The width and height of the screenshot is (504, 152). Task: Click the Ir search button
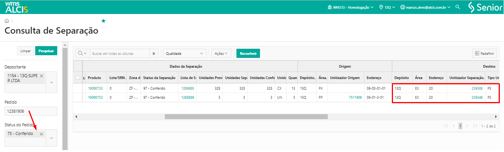tap(154, 54)
